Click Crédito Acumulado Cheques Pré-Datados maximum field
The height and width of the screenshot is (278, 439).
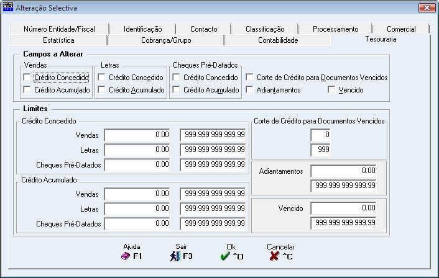pyautogui.click(x=213, y=223)
